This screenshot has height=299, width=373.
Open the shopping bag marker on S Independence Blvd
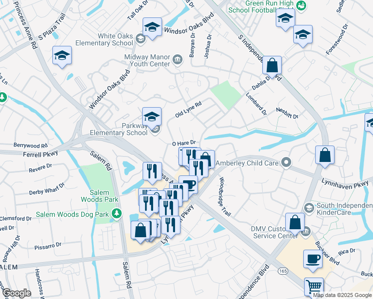[x=272, y=67]
